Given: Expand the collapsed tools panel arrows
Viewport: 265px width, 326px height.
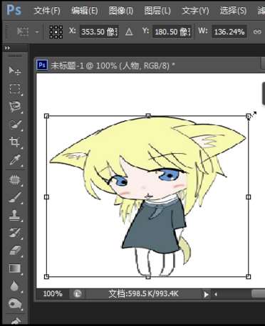Looking at the screenshot, I should [7, 48].
